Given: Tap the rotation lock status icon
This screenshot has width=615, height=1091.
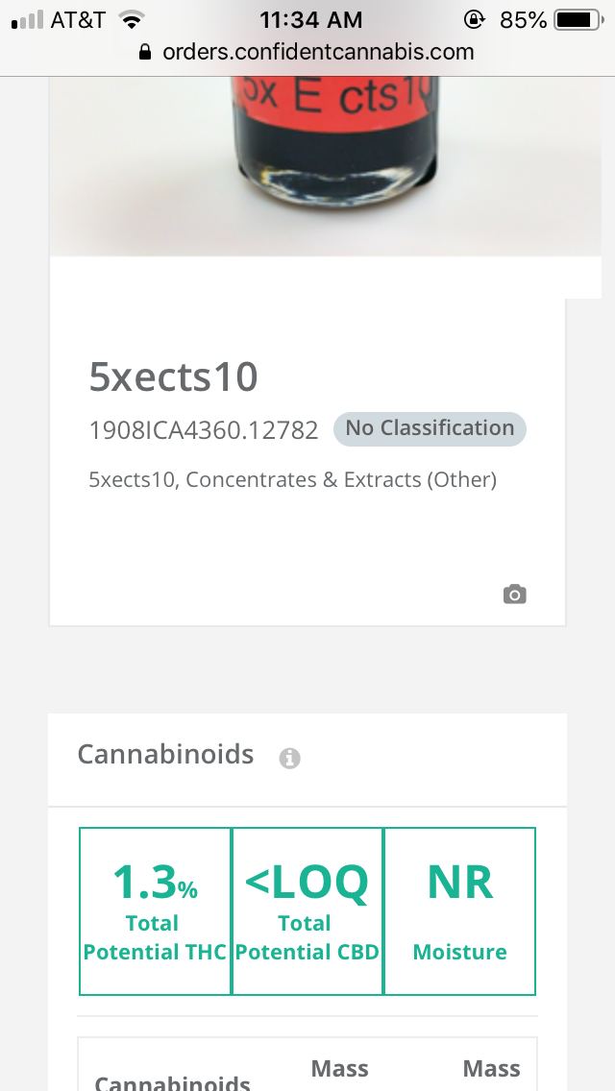Looking at the screenshot, I should 475,19.
